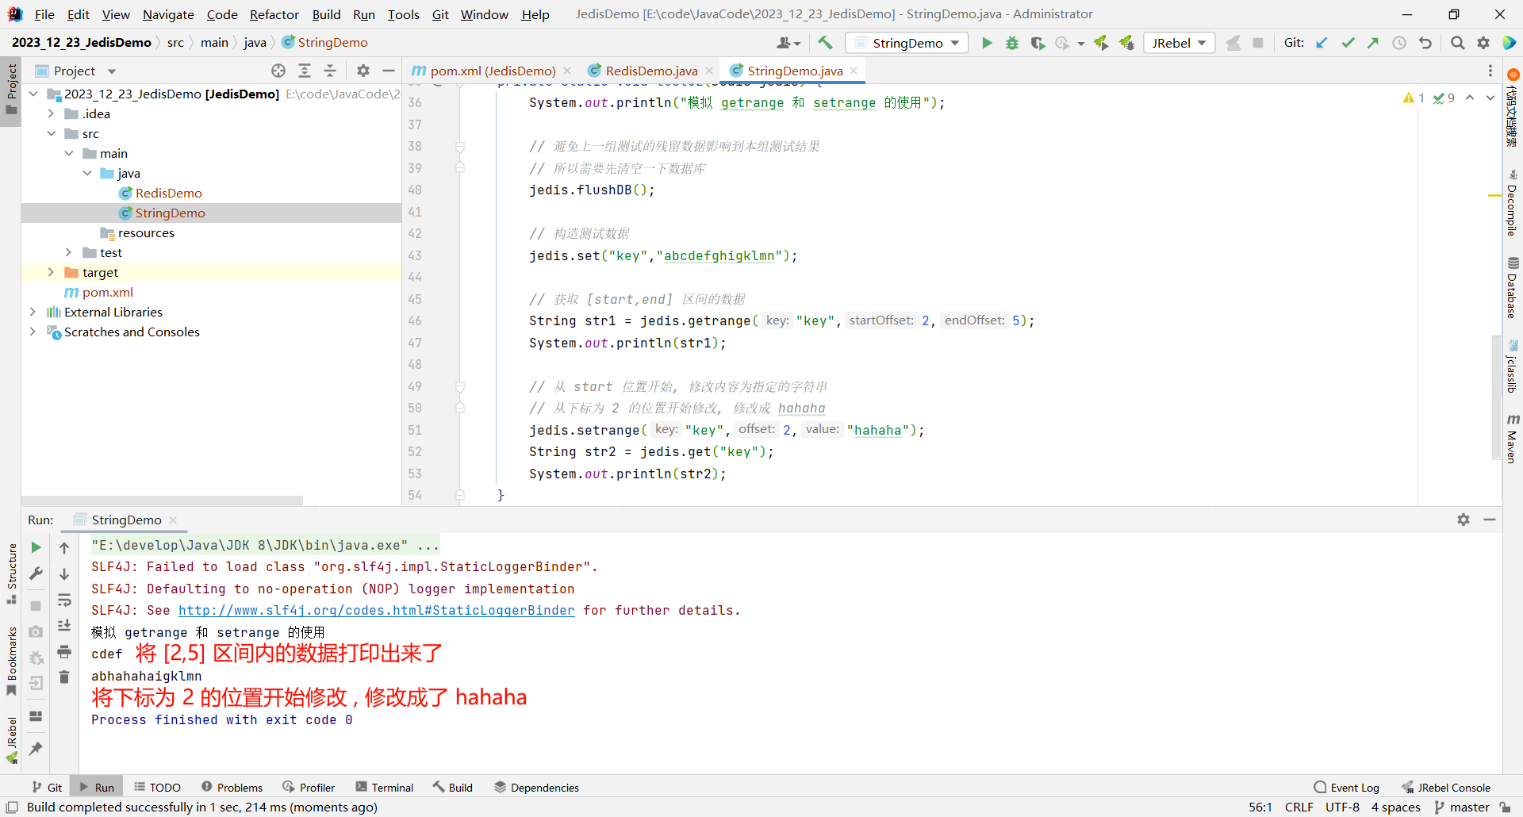Viewport: 1523px width, 817px height.
Task: Collapse the main folder
Action: coord(69,153)
